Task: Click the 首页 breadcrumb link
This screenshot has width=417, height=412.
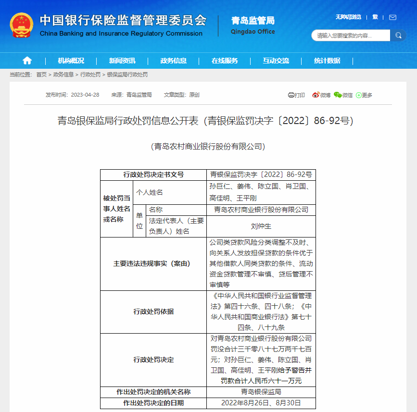Action: pos(41,75)
